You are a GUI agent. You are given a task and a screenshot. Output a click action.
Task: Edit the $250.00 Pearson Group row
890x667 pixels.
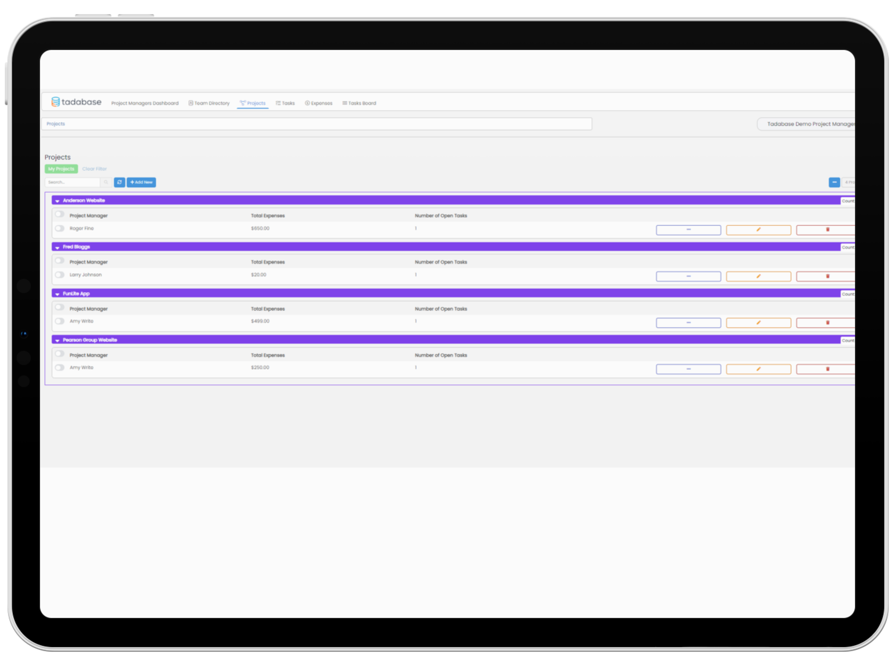pyautogui.click(x=758, y=369)
